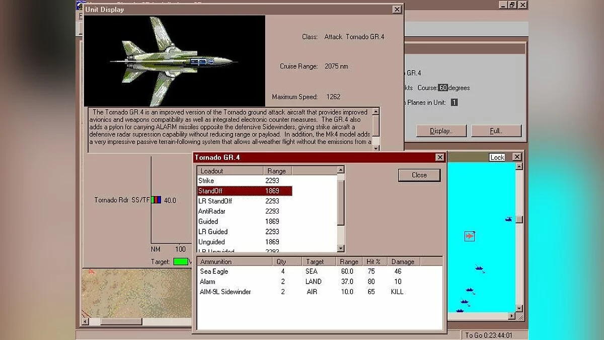Select the LR Guided loadout row

point(245,232)
